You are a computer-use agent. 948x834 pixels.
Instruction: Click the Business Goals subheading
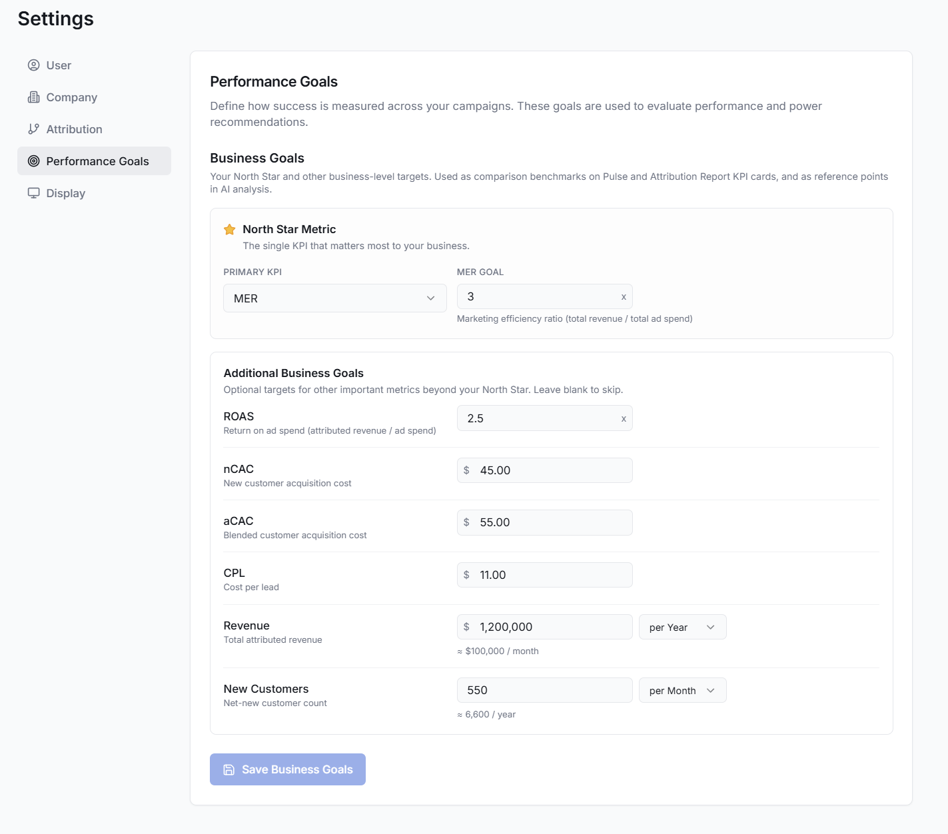tap(257, 158)
